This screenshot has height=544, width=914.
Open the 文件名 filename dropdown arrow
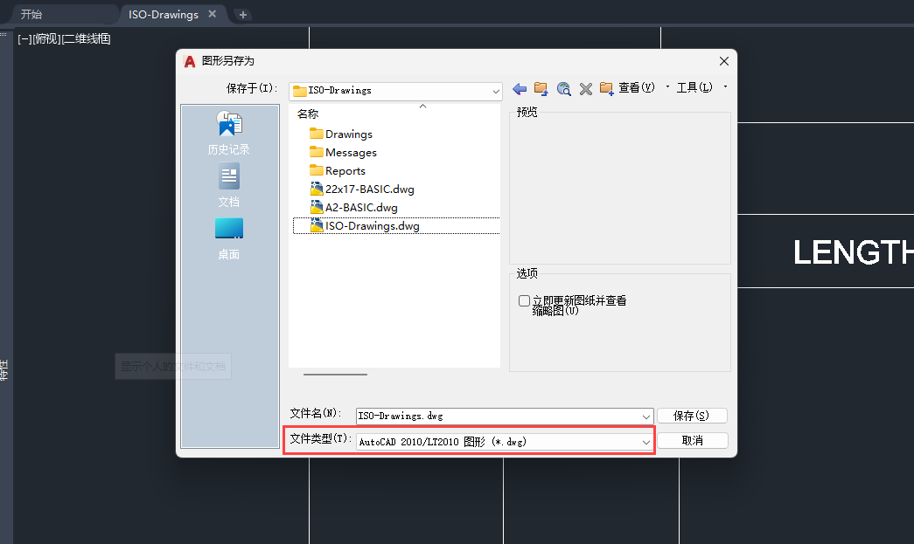pos(646,417)
